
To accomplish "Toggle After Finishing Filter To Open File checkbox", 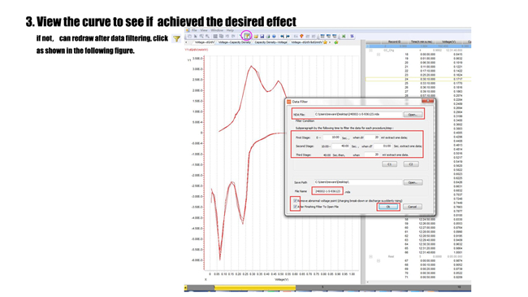I will (x=296, y=207).
